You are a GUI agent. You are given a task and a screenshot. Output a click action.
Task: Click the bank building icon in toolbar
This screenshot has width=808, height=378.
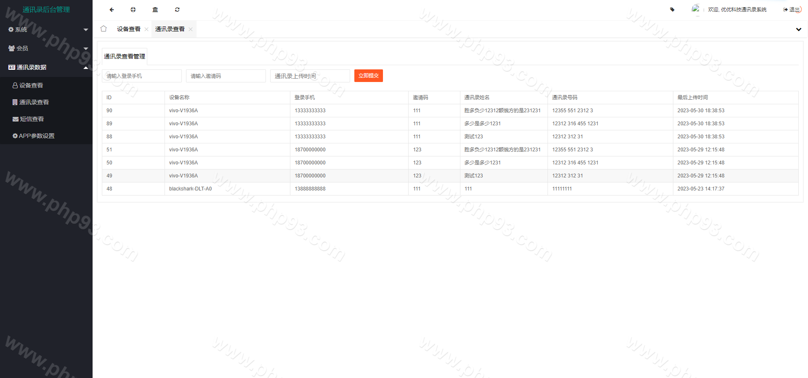point(155,10)
